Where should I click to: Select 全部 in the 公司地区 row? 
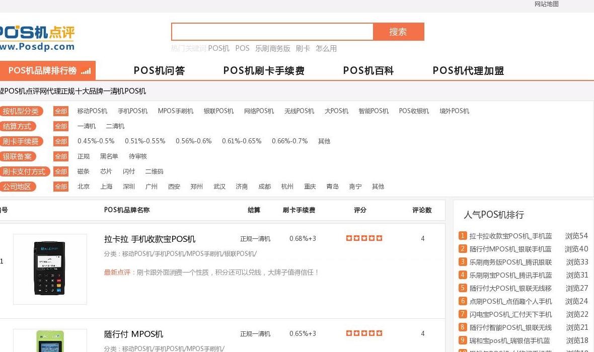tap(61, 187)
